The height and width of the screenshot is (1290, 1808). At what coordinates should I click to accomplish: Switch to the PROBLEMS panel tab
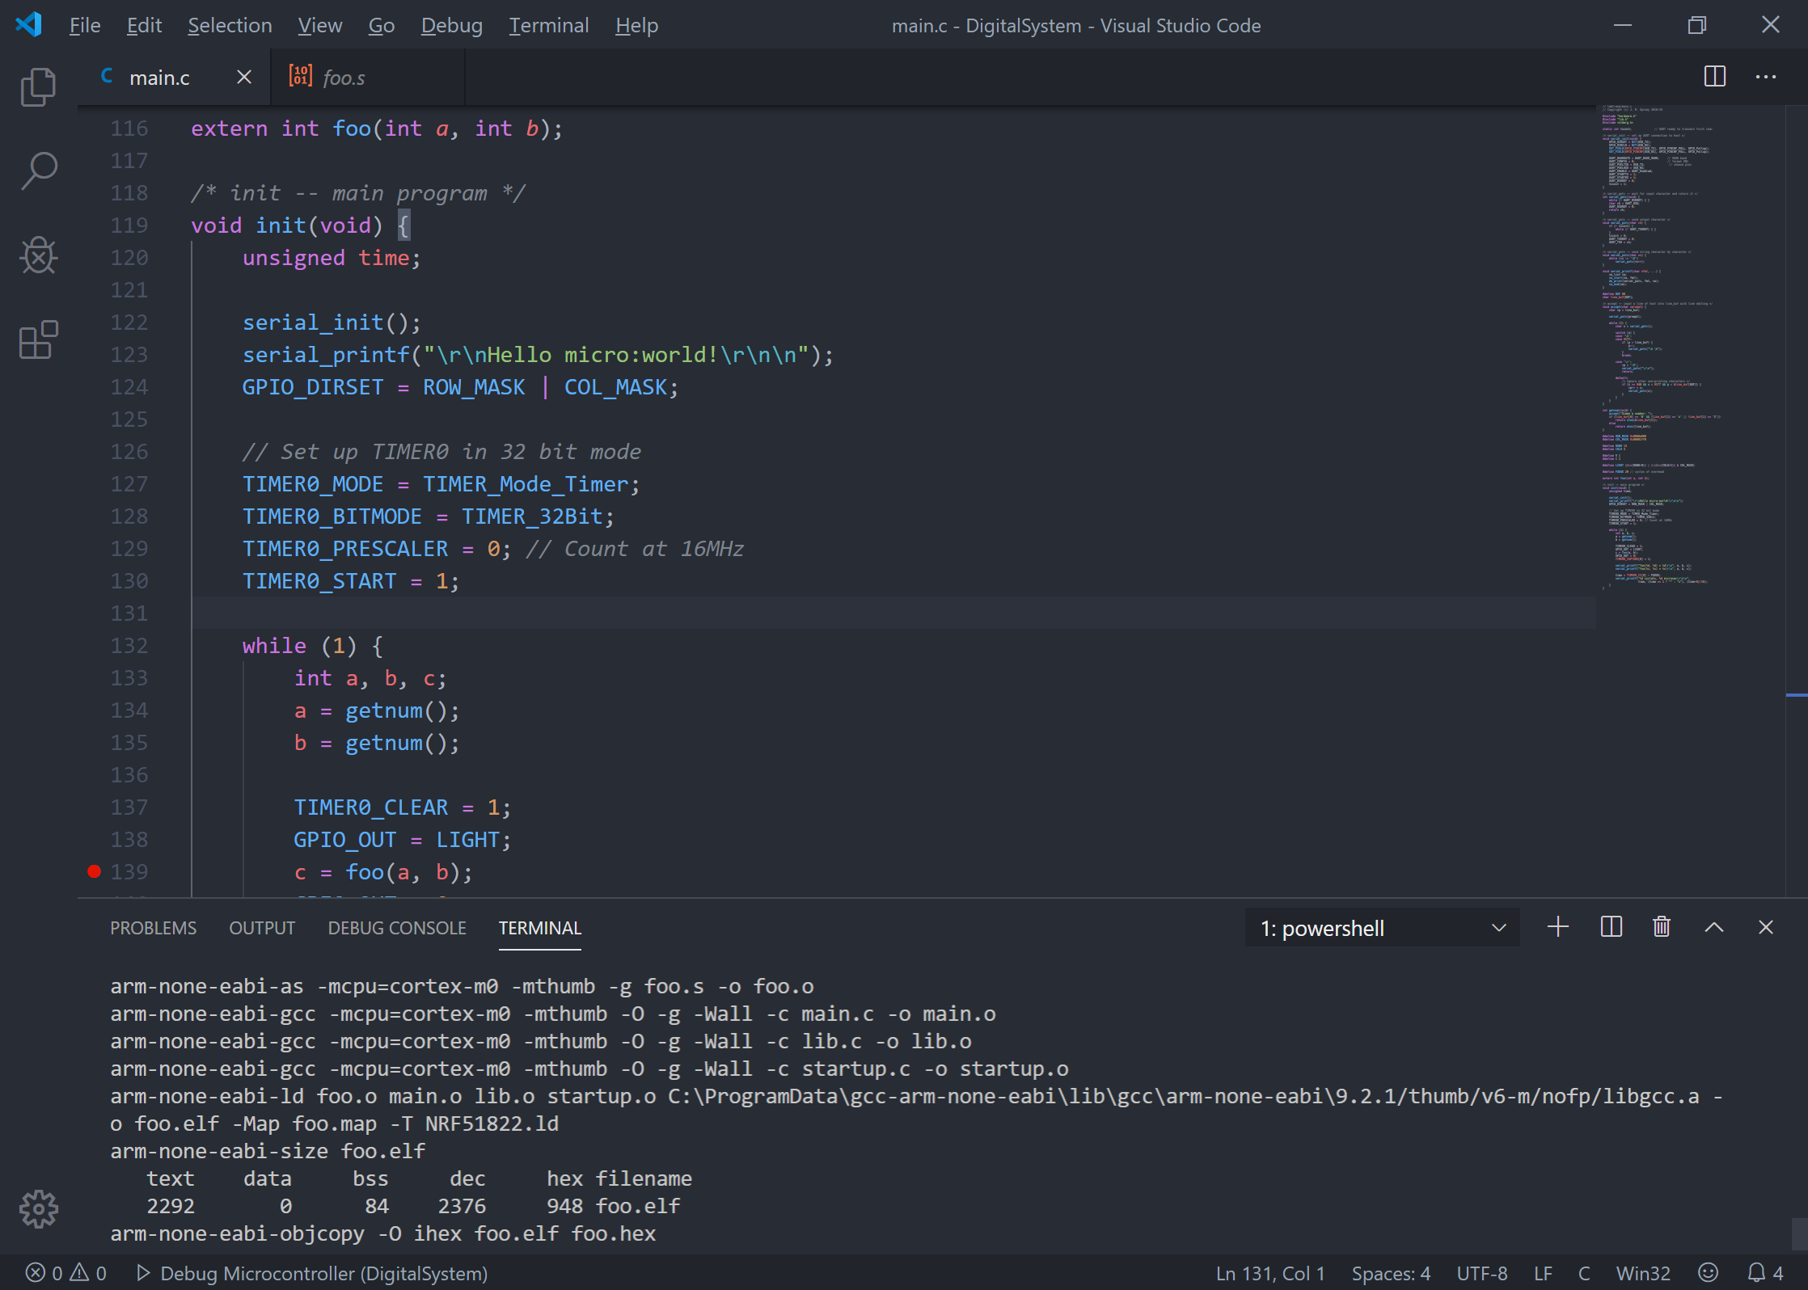[x=153, y=928]
